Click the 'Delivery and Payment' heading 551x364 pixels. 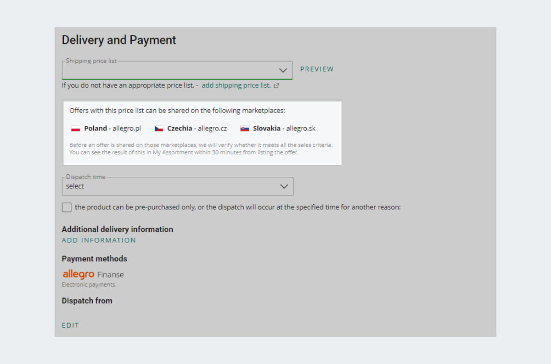pyautogui.click(x=119, y=40)
